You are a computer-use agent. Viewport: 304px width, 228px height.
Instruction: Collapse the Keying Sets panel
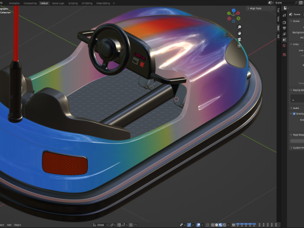[291, 90]
